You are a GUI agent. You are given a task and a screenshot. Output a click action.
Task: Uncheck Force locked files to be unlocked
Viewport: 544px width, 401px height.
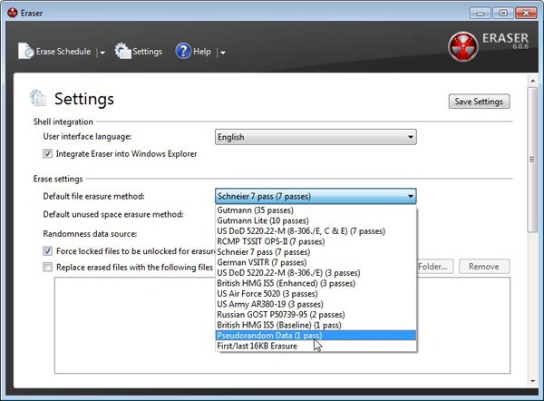click(x=47, y=250)
